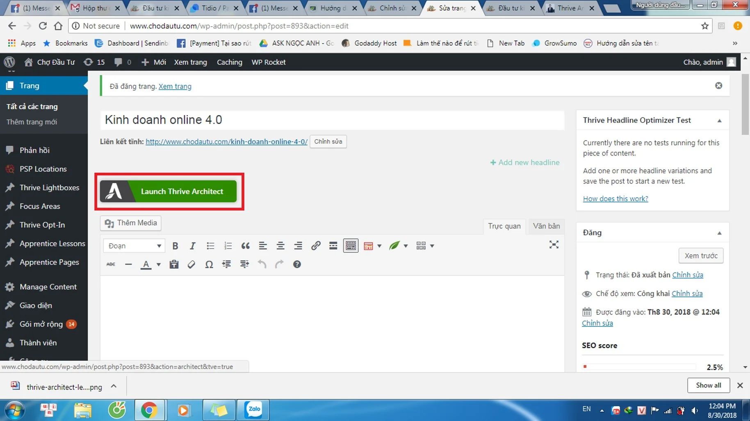Launch Thrive Architect button
Screen dimensions: 750x421
(168, 191)
